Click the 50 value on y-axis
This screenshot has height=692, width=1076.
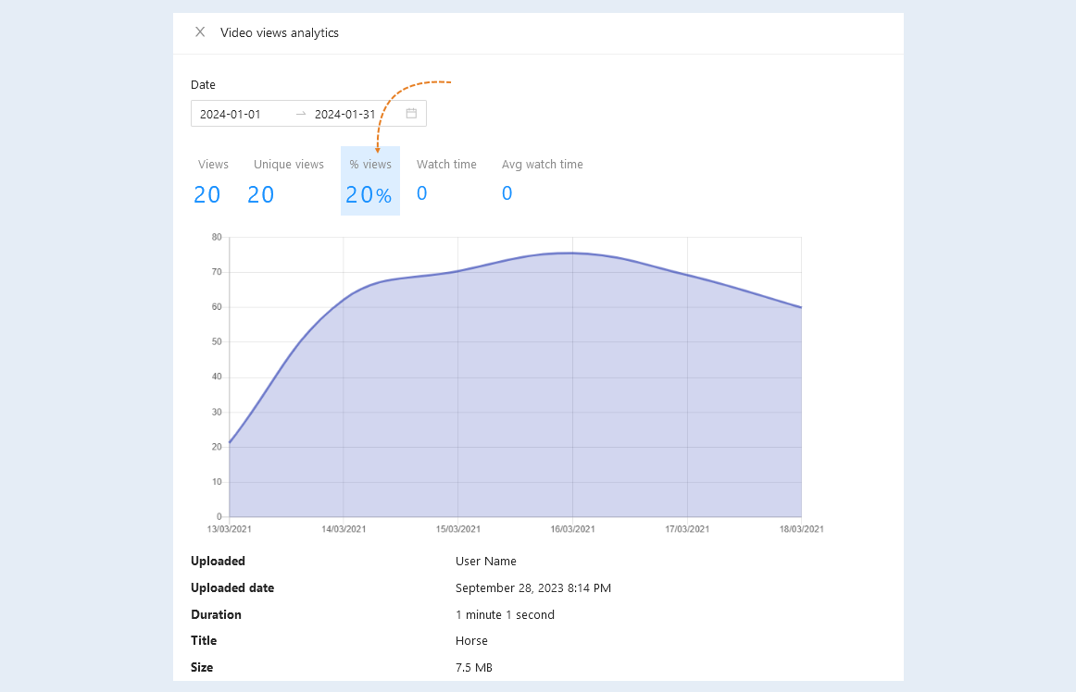pos(217,341)
